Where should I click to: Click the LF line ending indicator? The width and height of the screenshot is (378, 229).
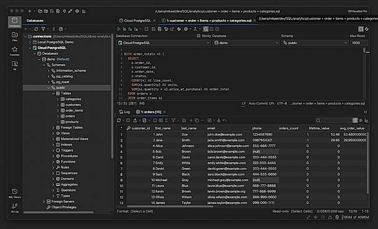click(x=243, y=103)
